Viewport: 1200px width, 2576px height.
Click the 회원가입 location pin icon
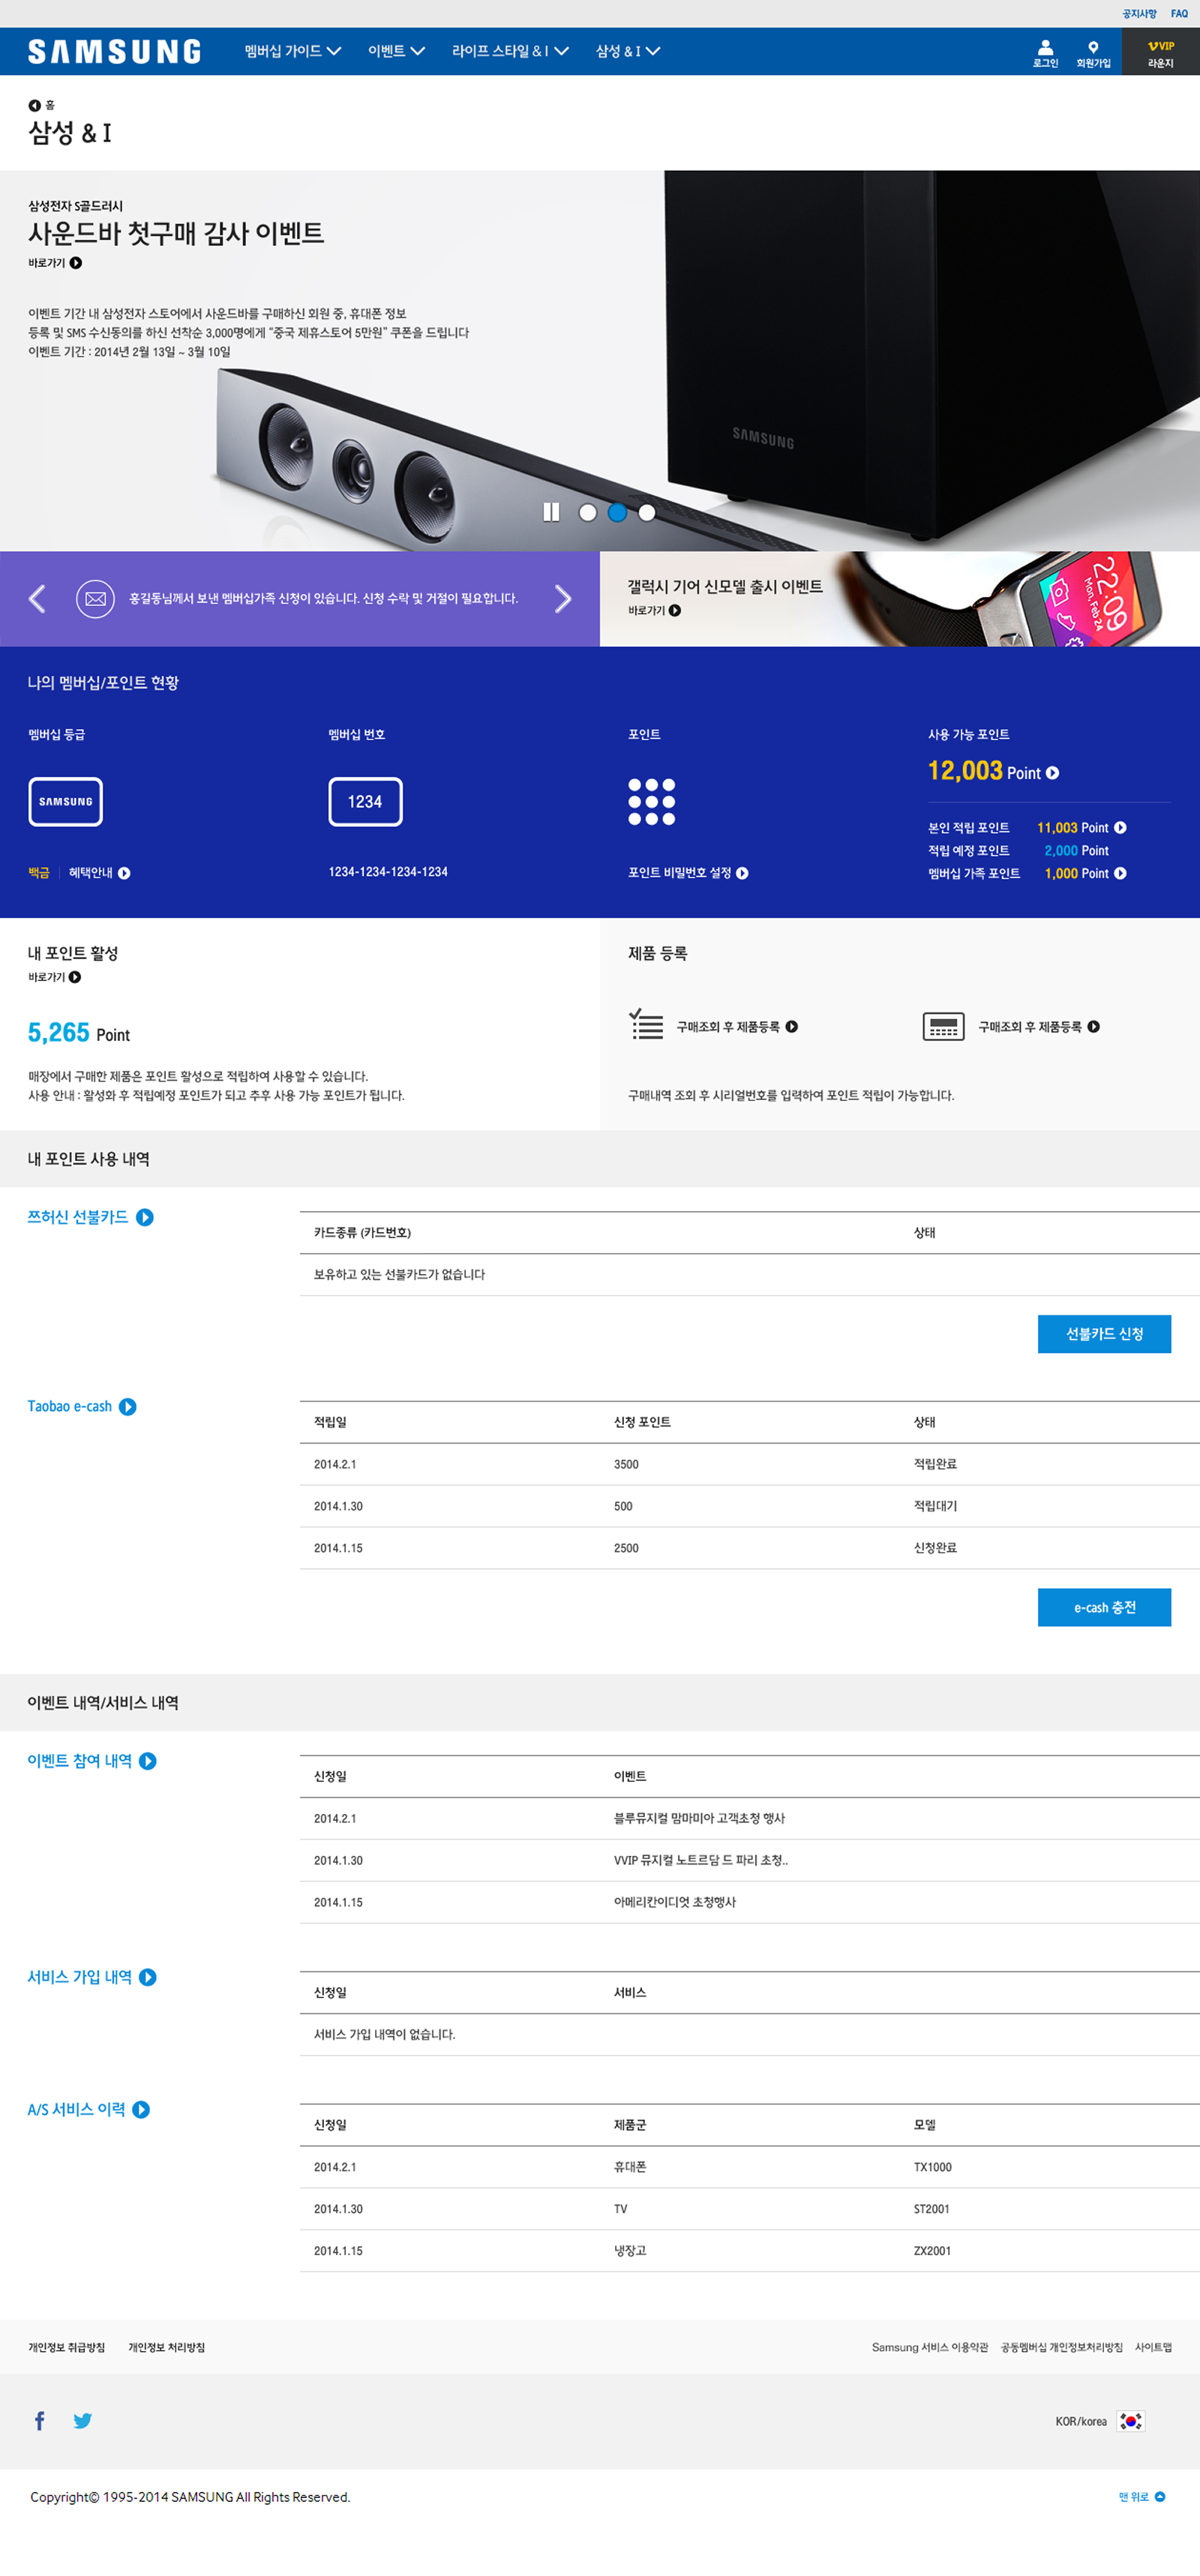click(1093, 47)
